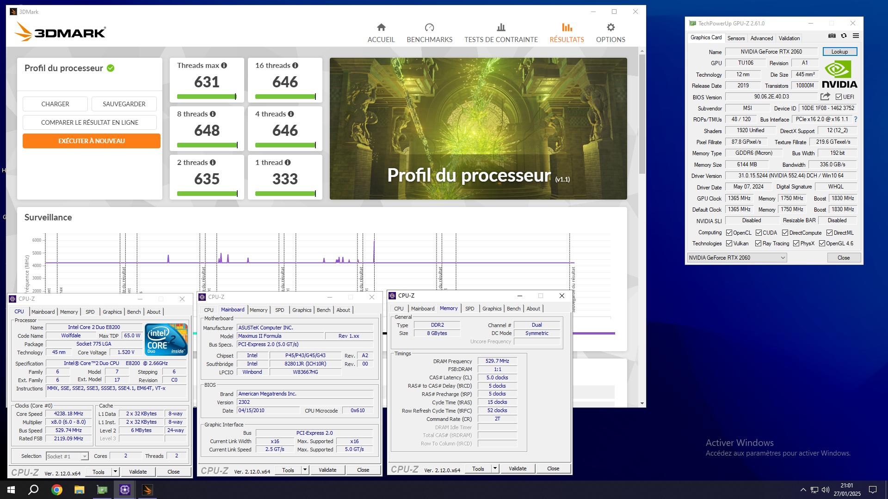Image resolution: width=888 pixels, height=499 pixels.
Task: Click the Accueil home icon in 3DMark
Action: point(381,27)
